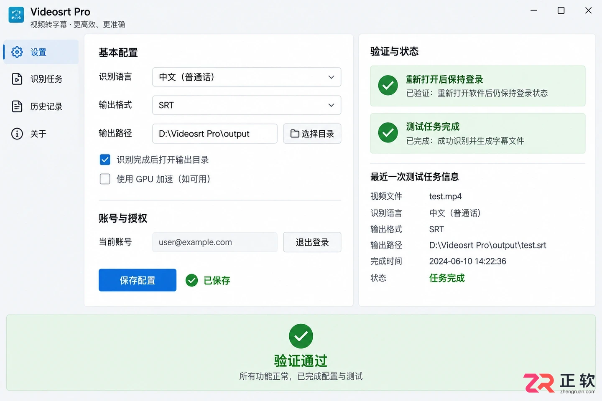Click the Videosrt Pro app logo icon

16,15
